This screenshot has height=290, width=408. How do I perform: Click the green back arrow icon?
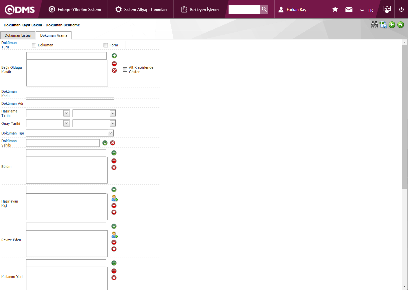[x=392, y=25]
